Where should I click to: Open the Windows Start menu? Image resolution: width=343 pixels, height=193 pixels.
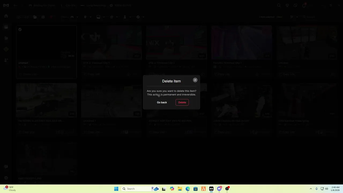click(x=116, y=189)
